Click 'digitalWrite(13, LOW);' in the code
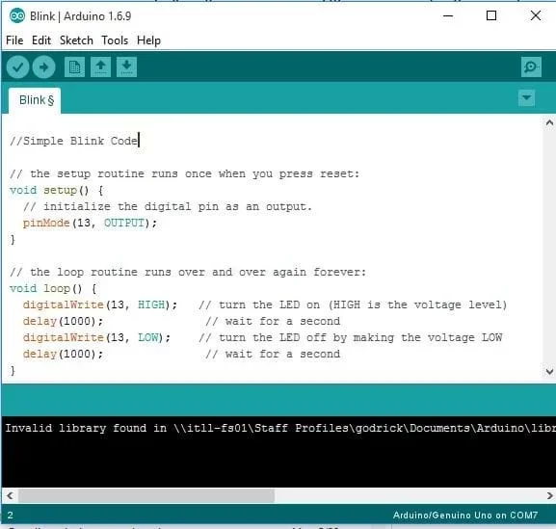This screenshot has width=556, height=529. (96, 337)
